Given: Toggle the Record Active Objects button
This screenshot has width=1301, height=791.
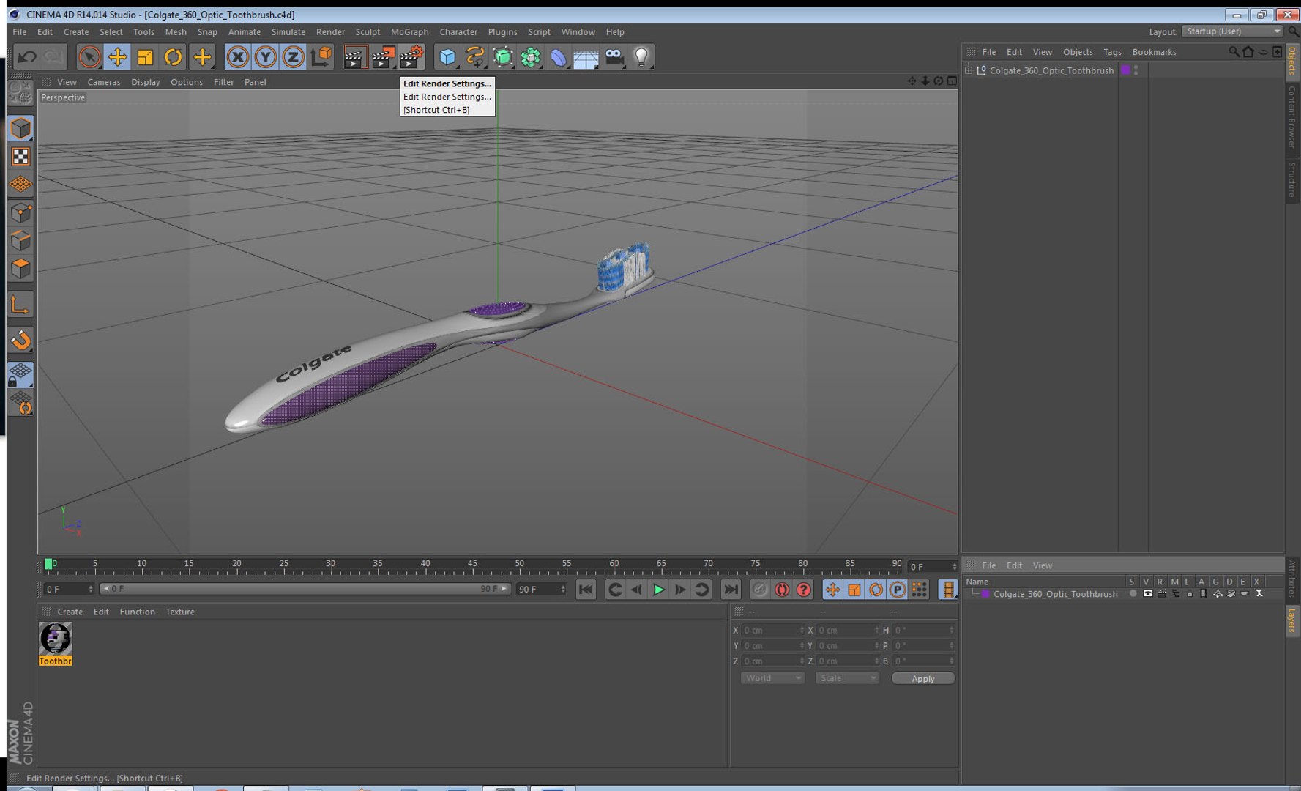Looking at the screenshot, I should [760, 590].
